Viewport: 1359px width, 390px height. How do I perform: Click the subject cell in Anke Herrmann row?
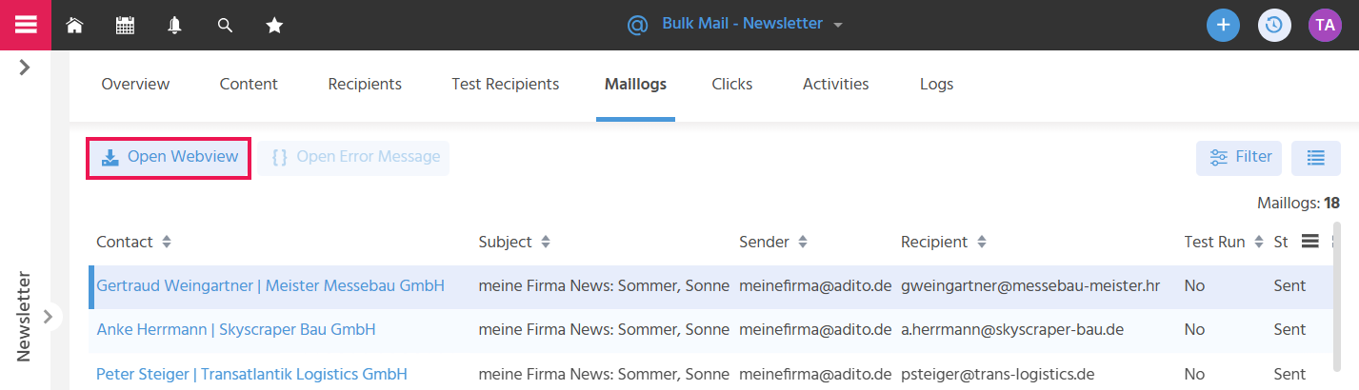tap(604, 329)
